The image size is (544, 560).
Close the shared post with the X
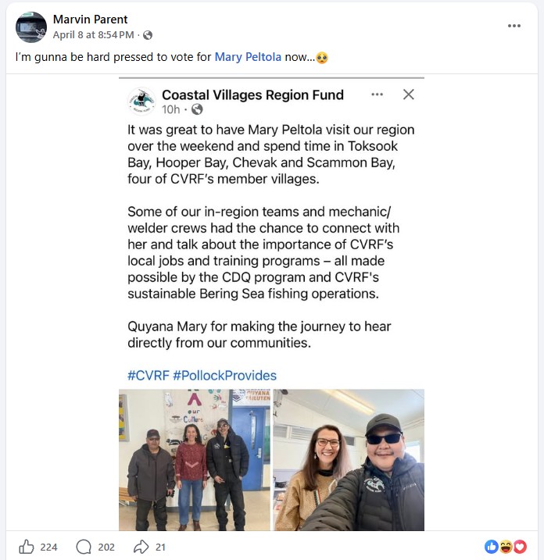click(408, 95)
